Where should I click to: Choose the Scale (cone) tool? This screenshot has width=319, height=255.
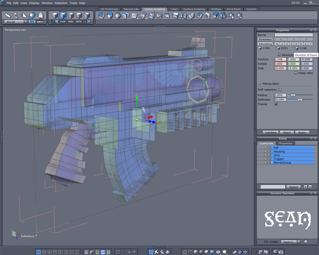pos(24,16)
